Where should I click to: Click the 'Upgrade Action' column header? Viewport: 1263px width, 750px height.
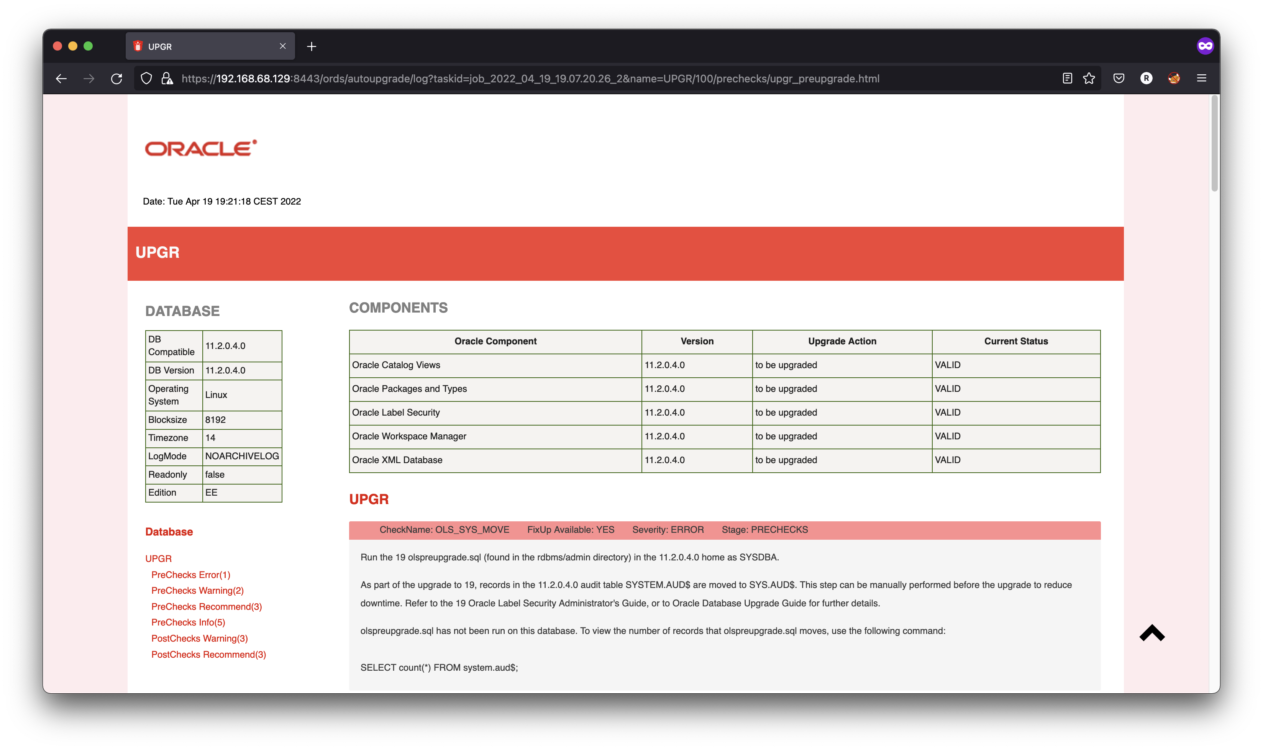point(842,342)
